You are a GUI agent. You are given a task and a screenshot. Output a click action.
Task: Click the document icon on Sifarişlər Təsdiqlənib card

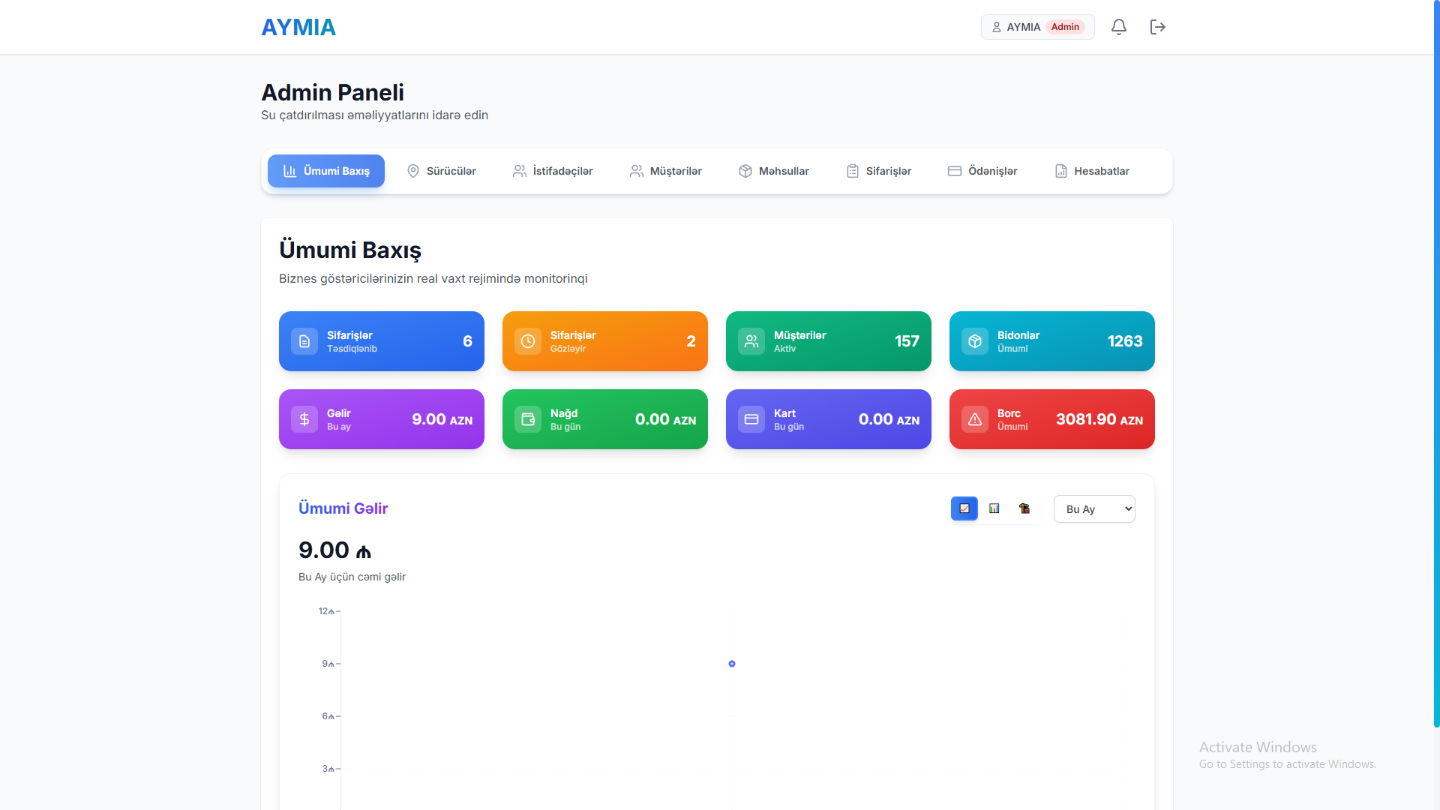click(x=304, y=341)
